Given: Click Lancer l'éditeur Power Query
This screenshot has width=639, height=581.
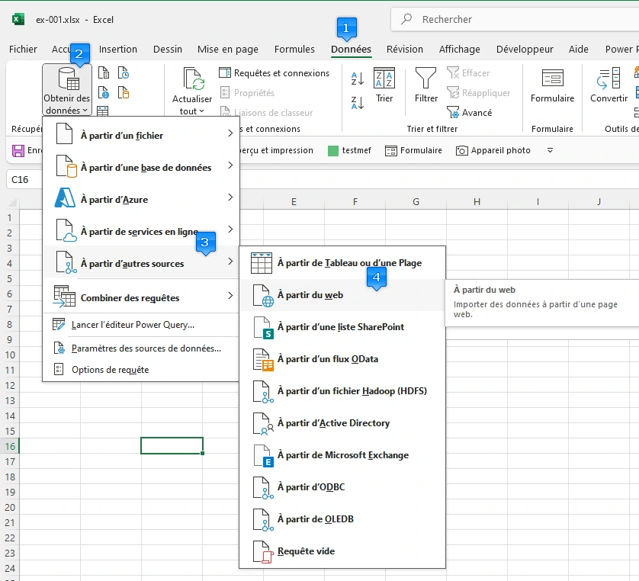Looking at the screenshot, I should [133, 325].
